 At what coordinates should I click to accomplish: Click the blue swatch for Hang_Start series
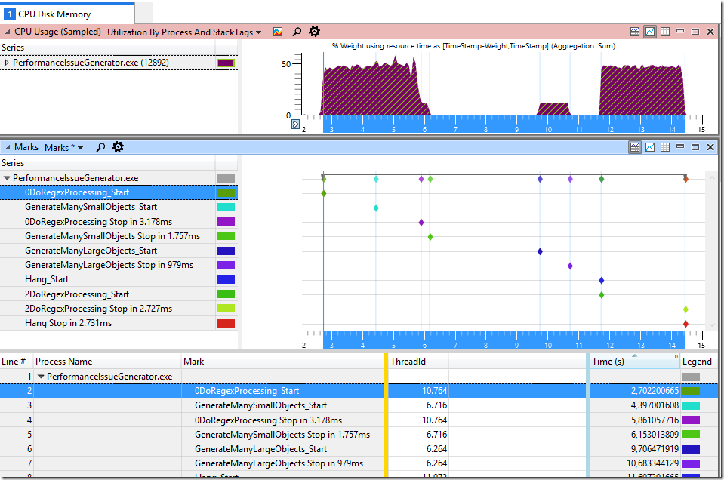tap(226, 280)
